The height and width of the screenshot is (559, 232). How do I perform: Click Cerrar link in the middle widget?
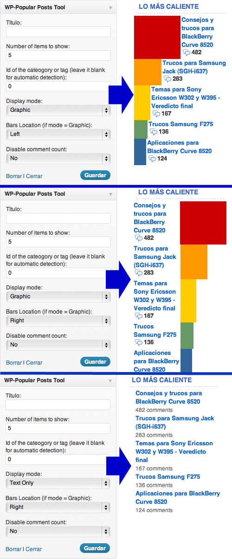point(34,363)
